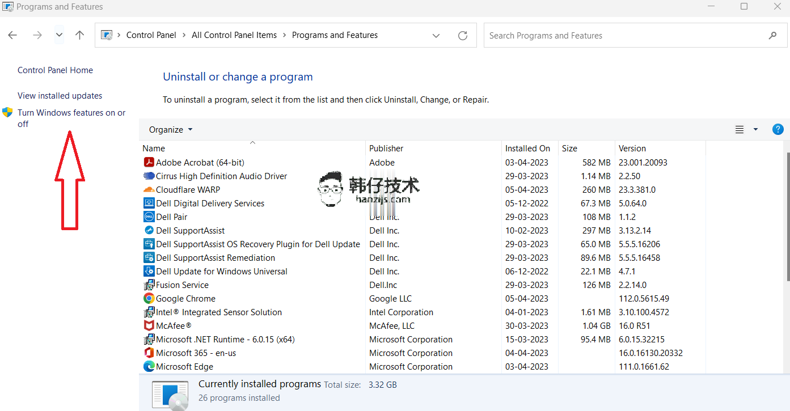The height and width of the screenshot is (411, 790).
Task: Click the McAfee shield icon
Action: pos(149,326)
